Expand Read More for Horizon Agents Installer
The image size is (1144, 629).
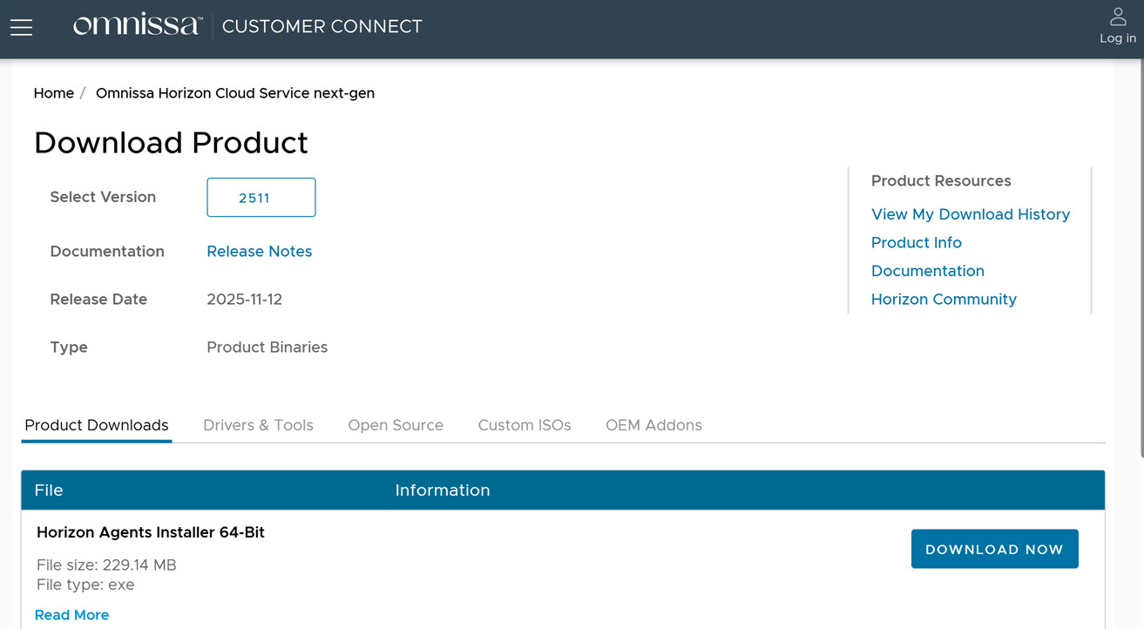pos(71,615)
